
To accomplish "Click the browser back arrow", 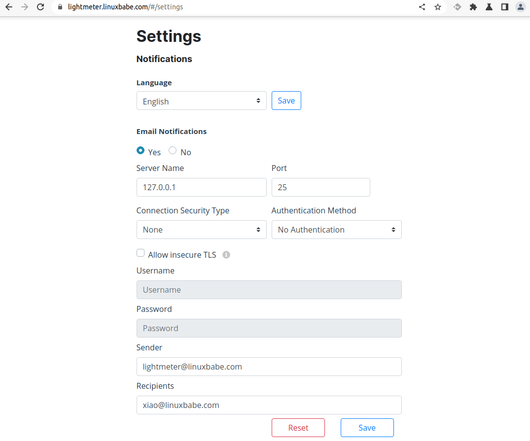I will click(x=9, y=7).
